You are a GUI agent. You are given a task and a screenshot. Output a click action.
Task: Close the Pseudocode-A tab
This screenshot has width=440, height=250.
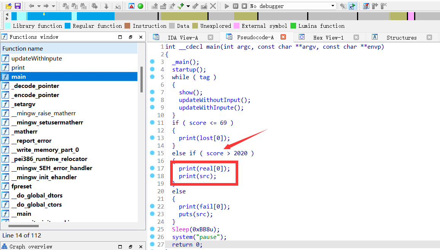click(x=283, y=37)
